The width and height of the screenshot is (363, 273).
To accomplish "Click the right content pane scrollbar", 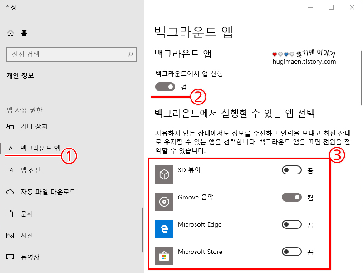I will tap(361, 78).
